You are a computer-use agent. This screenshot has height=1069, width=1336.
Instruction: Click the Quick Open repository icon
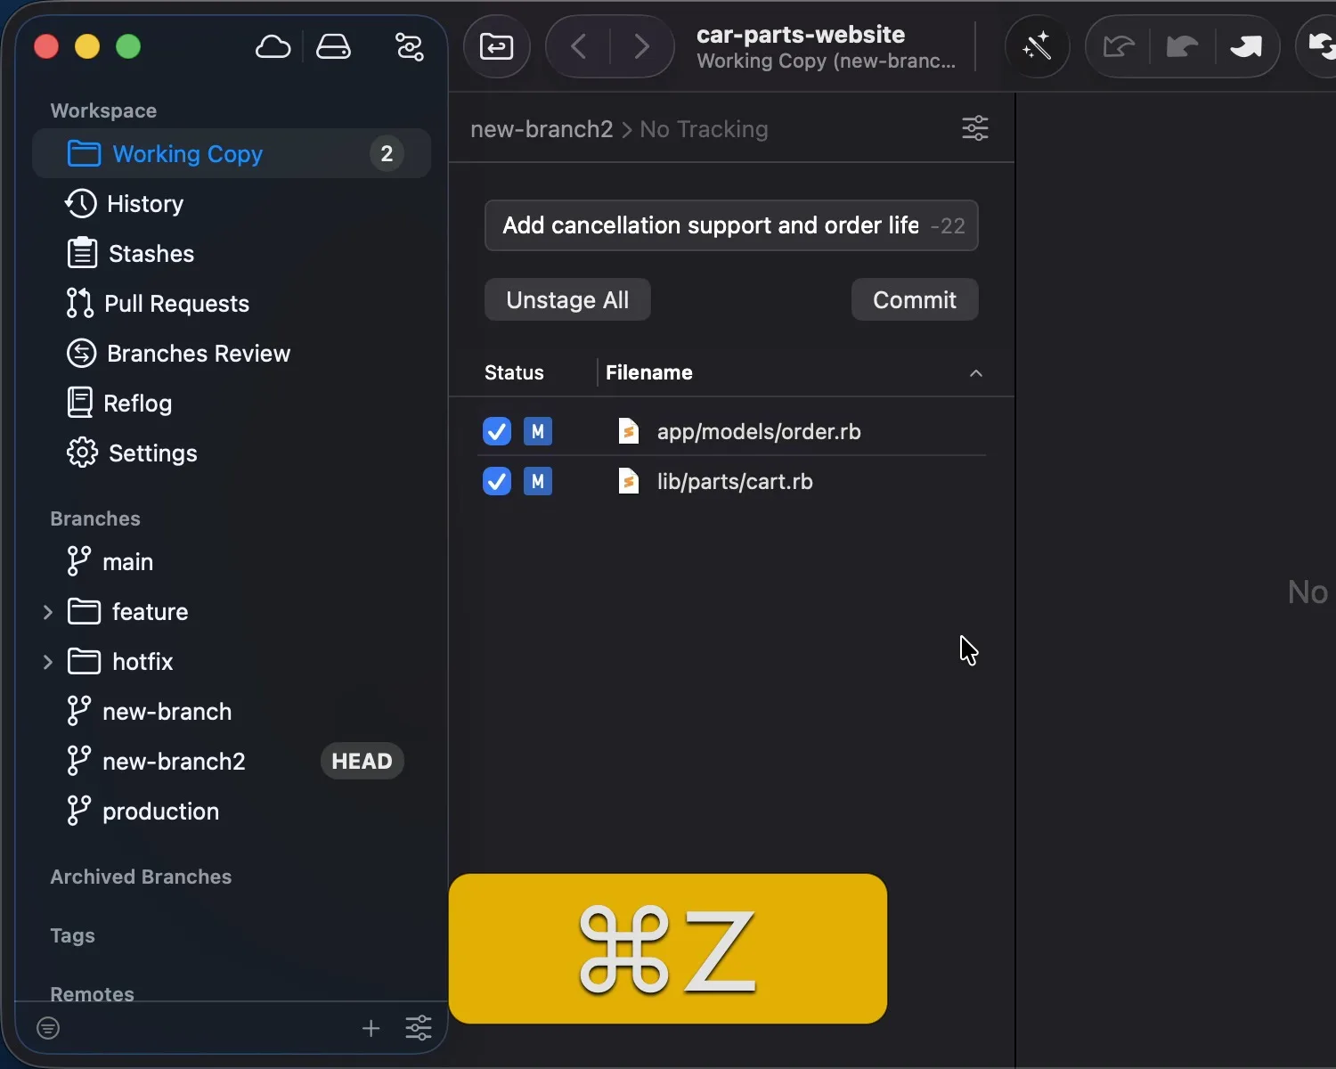click(x=496, y=46)
